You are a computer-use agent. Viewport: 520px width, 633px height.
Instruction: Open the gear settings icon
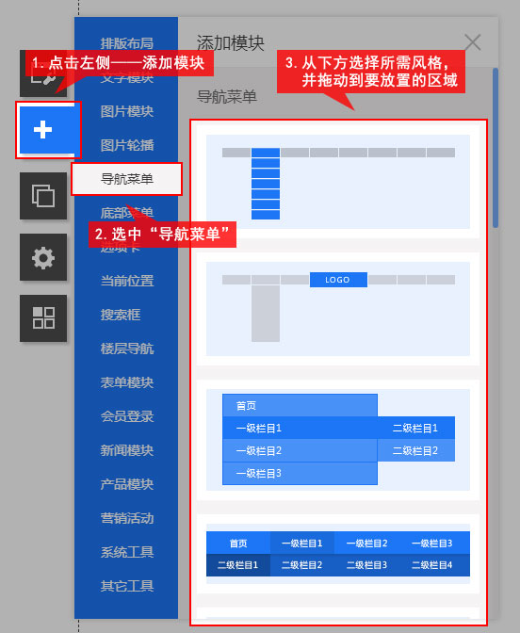[43, 257]
